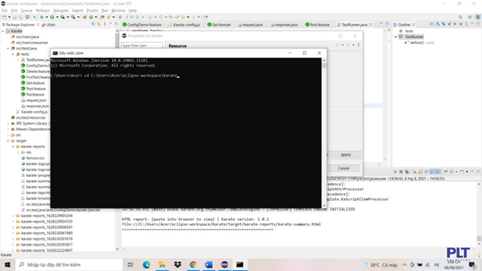Click Task View taskbar icon
Image resolution: width=482 pixels, height=271 pixels.
click(x=130, y=264)
